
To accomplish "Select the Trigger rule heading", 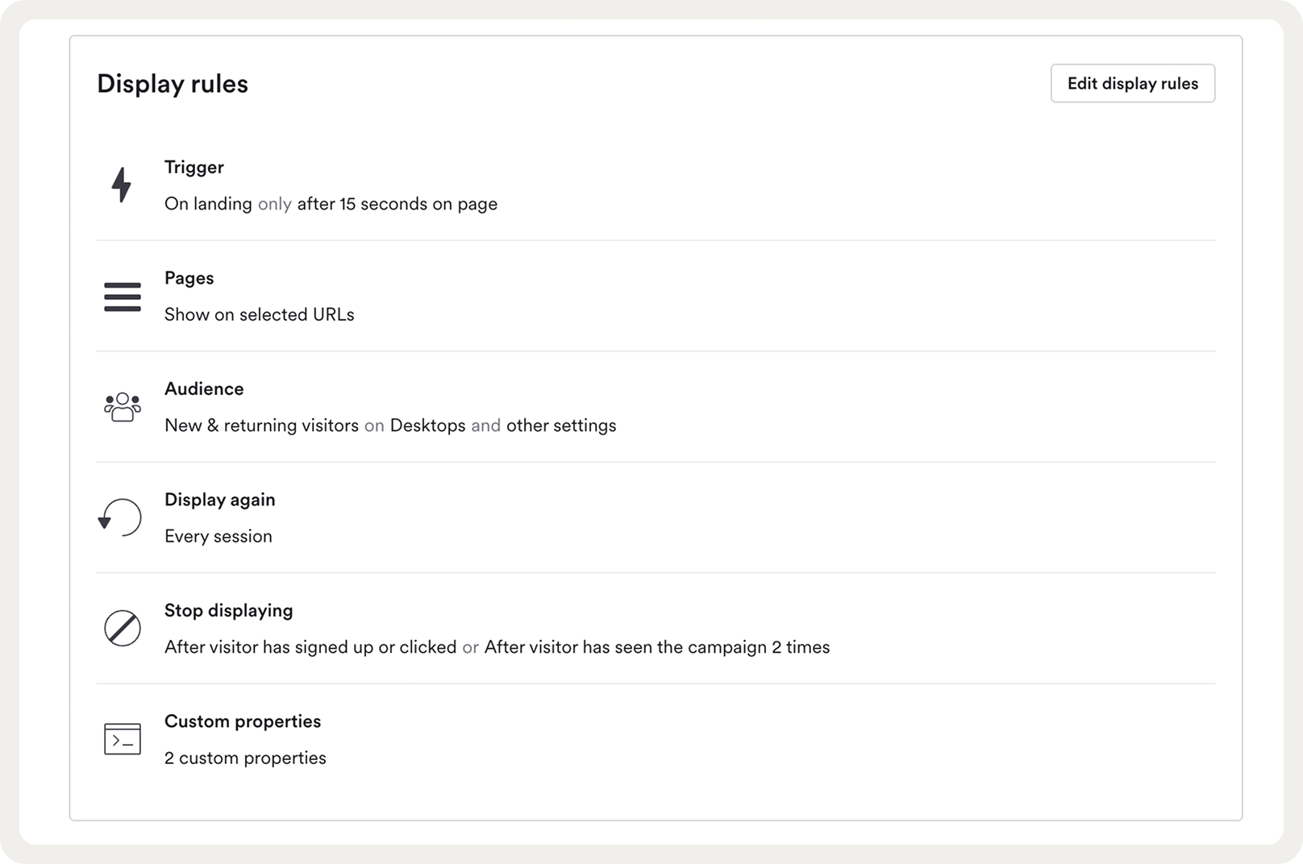I will (194, 168).
